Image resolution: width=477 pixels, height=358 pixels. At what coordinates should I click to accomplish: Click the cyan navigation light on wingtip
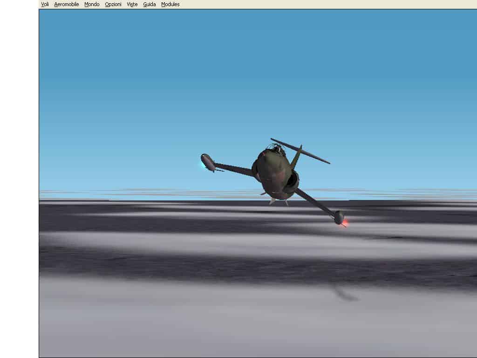203,164
